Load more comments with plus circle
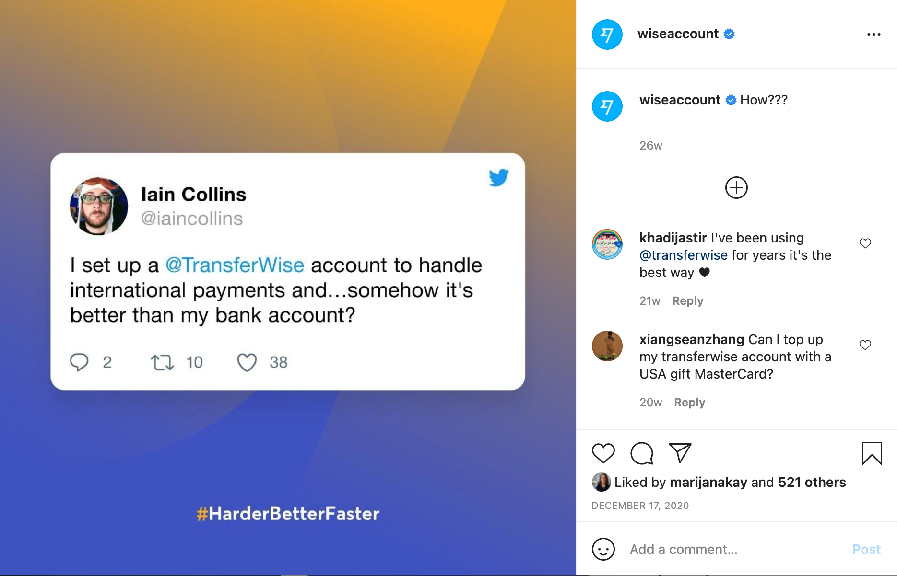Screen dimensions: 897x576 [x=736, y=187]
